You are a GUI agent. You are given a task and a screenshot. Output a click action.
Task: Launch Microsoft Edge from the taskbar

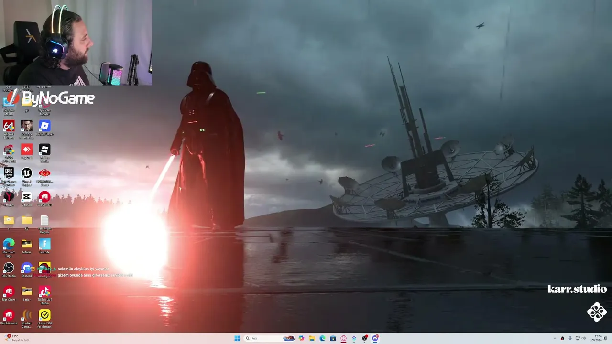click(322, 338)
